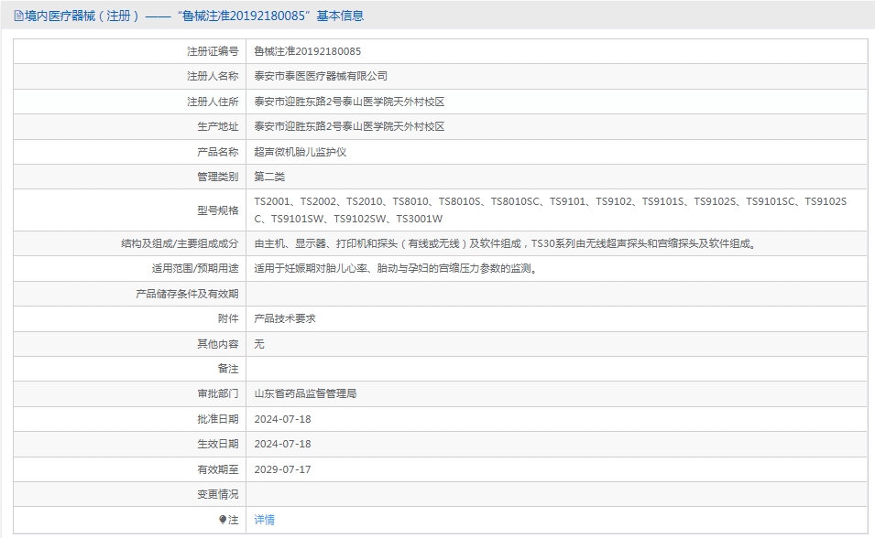The image size is (875, 538).
Task: Click the 产品储存条件及有效期 label
Action: coord(187,294)
